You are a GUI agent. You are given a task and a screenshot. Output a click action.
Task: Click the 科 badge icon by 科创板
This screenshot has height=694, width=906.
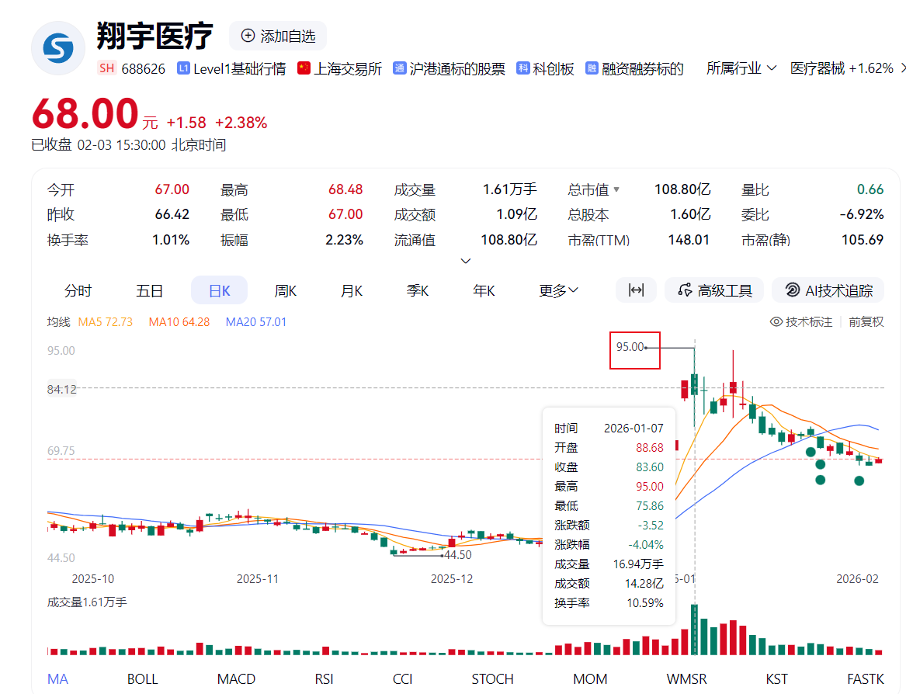coord(523,68)
